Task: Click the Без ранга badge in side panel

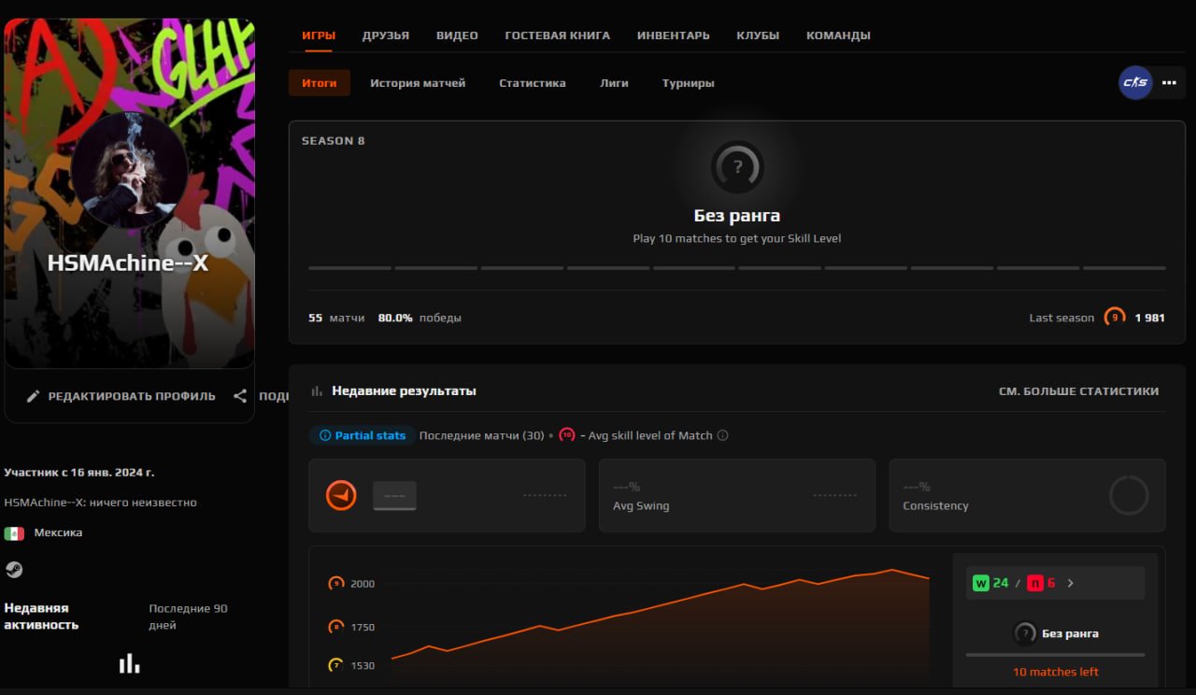Action: click(1025, 633)
